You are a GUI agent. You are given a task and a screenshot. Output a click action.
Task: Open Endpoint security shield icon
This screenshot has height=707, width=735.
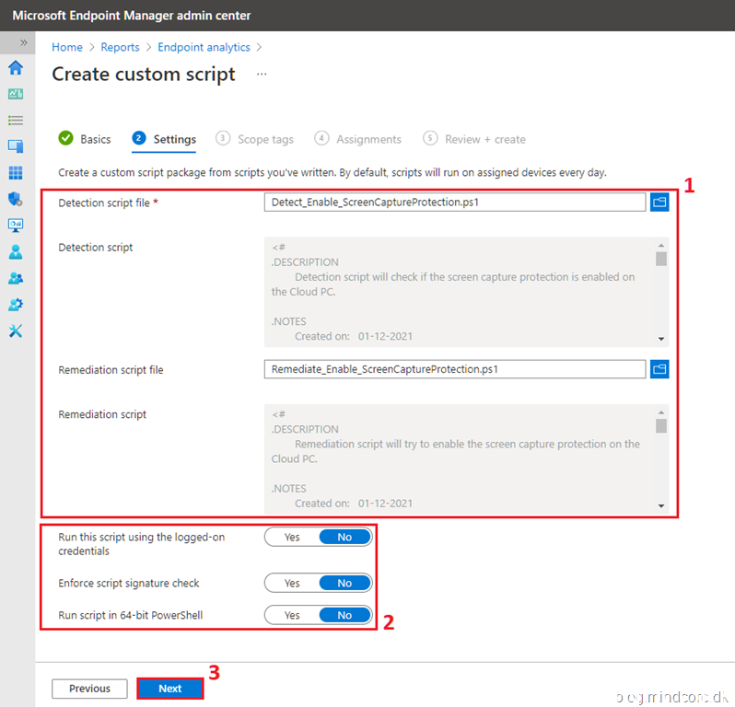click(16, 199)
